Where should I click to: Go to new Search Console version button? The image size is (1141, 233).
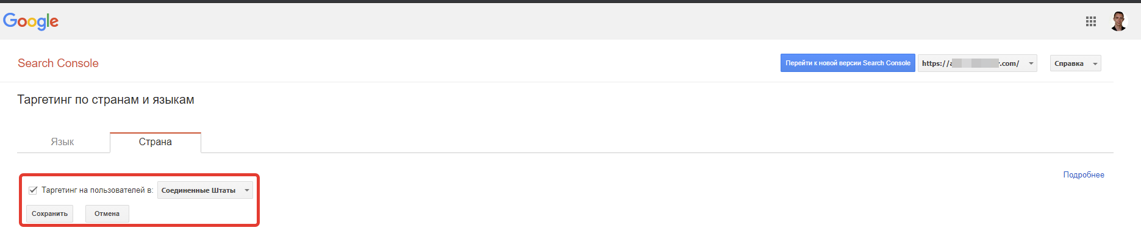pyautogui.click(x=848, y=63)
